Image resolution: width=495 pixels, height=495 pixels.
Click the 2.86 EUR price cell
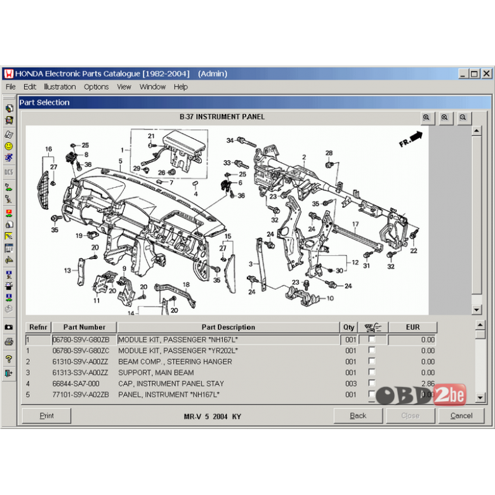(x=428, y=383)
